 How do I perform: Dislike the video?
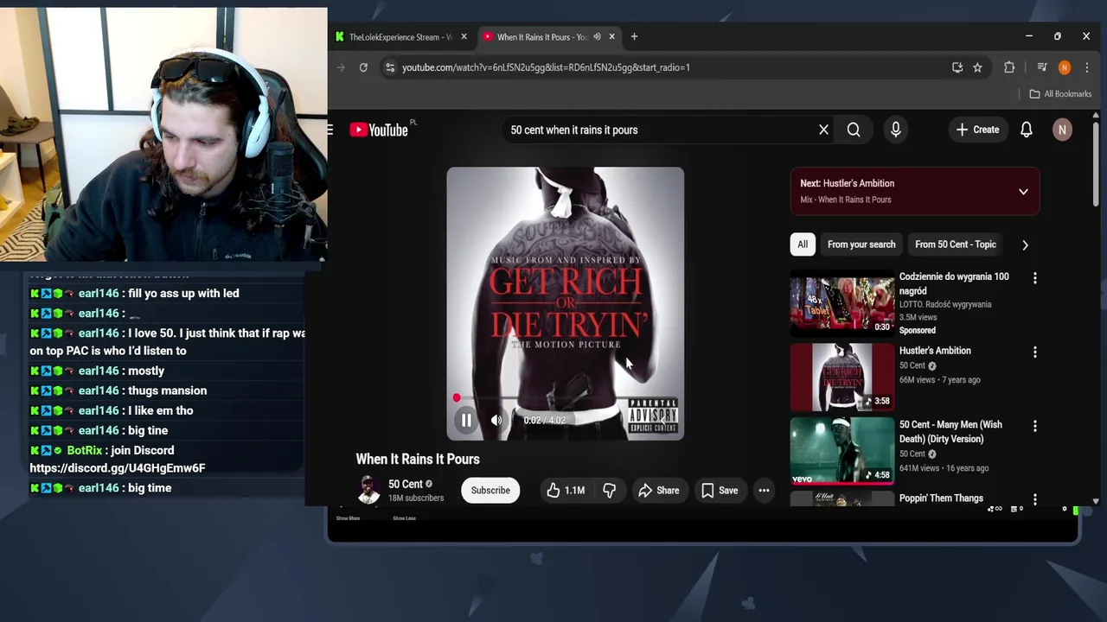609,491
